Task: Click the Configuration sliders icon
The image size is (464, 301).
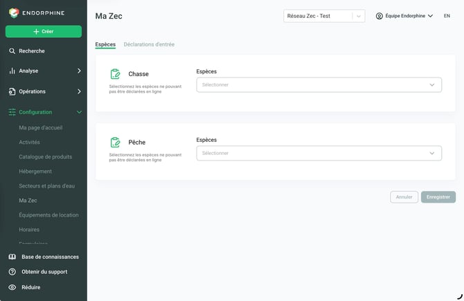Action: [12, 112]
